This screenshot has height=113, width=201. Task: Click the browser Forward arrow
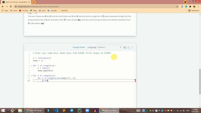[x=7, y=7]
